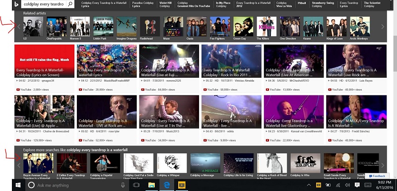
Task: Open the Kings of Leon artist thumbnail
Action: 336,27
